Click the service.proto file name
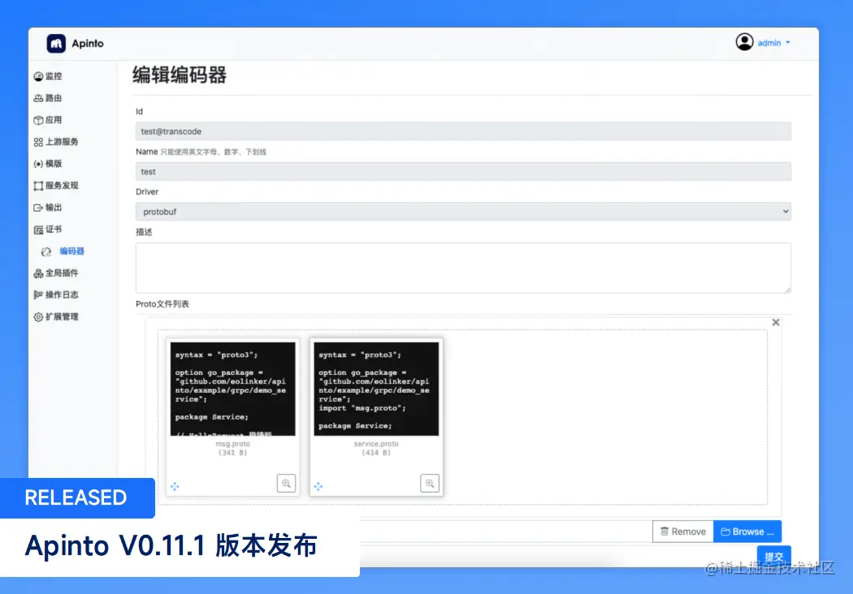The height and width of the screenshot is (594, 853). pos(376,444)
